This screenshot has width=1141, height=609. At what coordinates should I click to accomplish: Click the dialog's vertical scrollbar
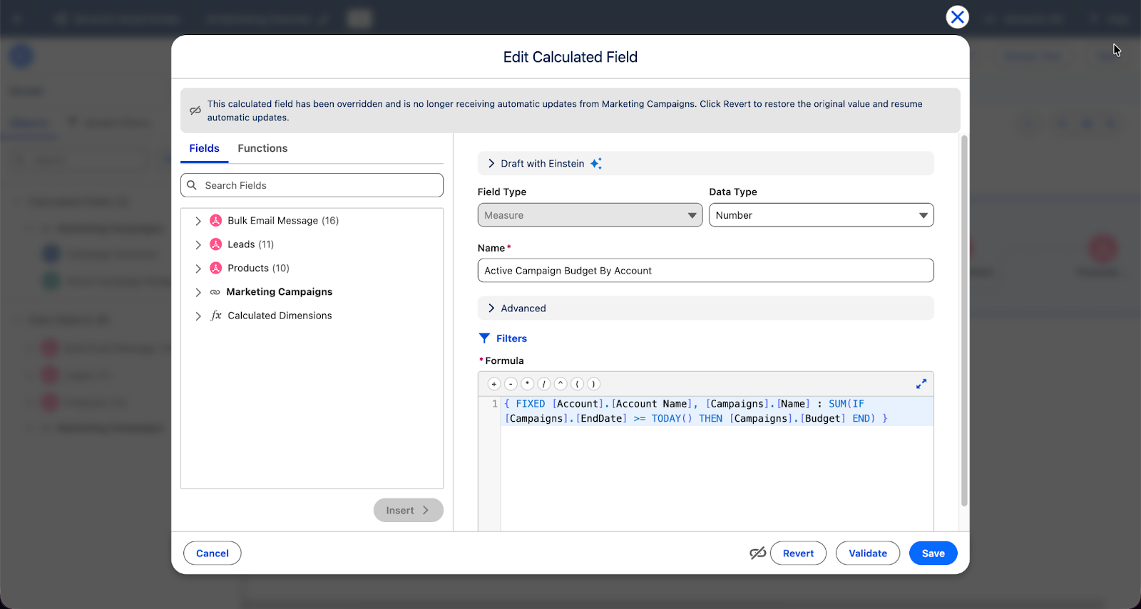(964, 321)
